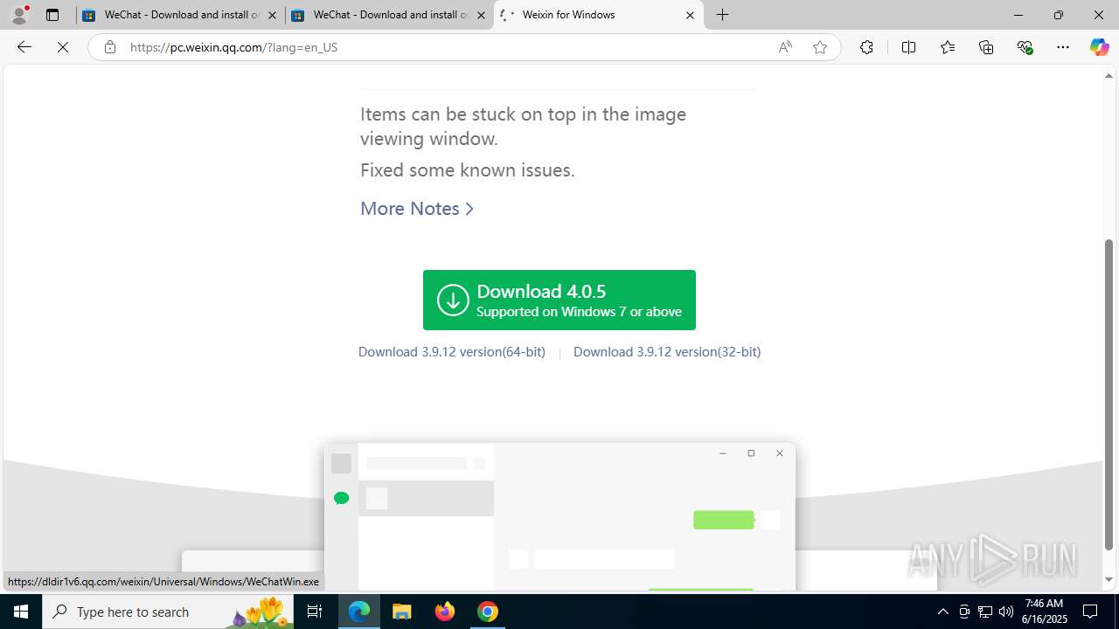This screenshot has height=629, width=1119.
Task: Open the Settings and more ellipsis menu
Action: pyautogui.click(x=1063, y=47)
